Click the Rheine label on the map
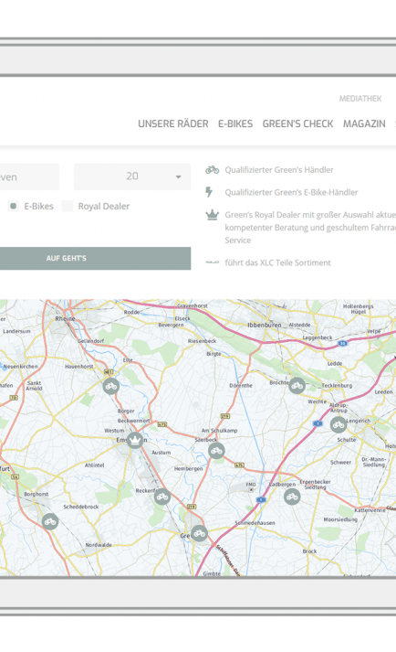The width and height of the screenshot is (396, 652). [65, 318]
